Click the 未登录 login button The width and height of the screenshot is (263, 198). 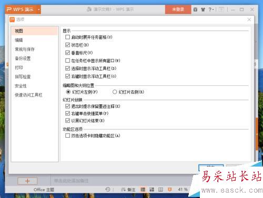(x=178, y=9)
